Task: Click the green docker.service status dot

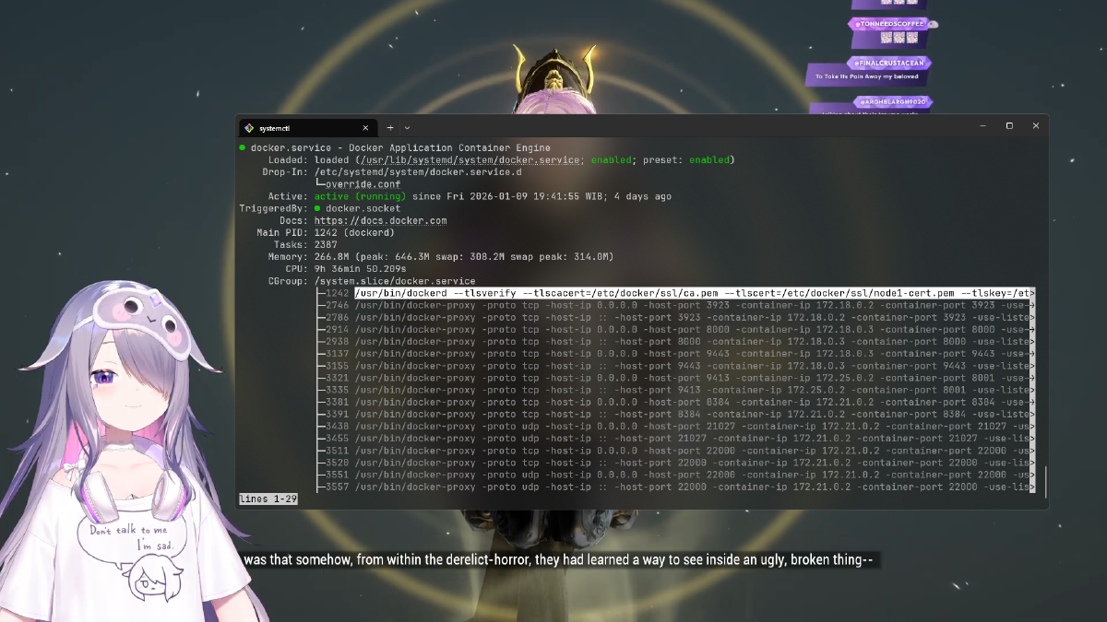Action: (243, 148)
